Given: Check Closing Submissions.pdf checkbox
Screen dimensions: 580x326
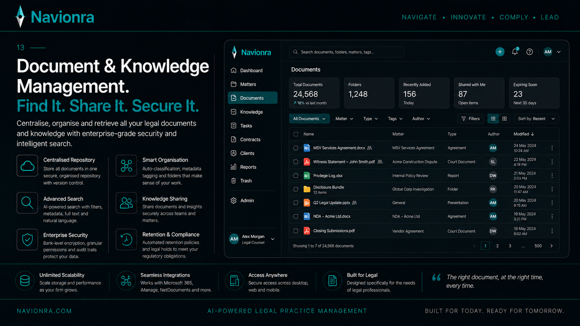Looking at the screenshot, I should pos(296,231).
